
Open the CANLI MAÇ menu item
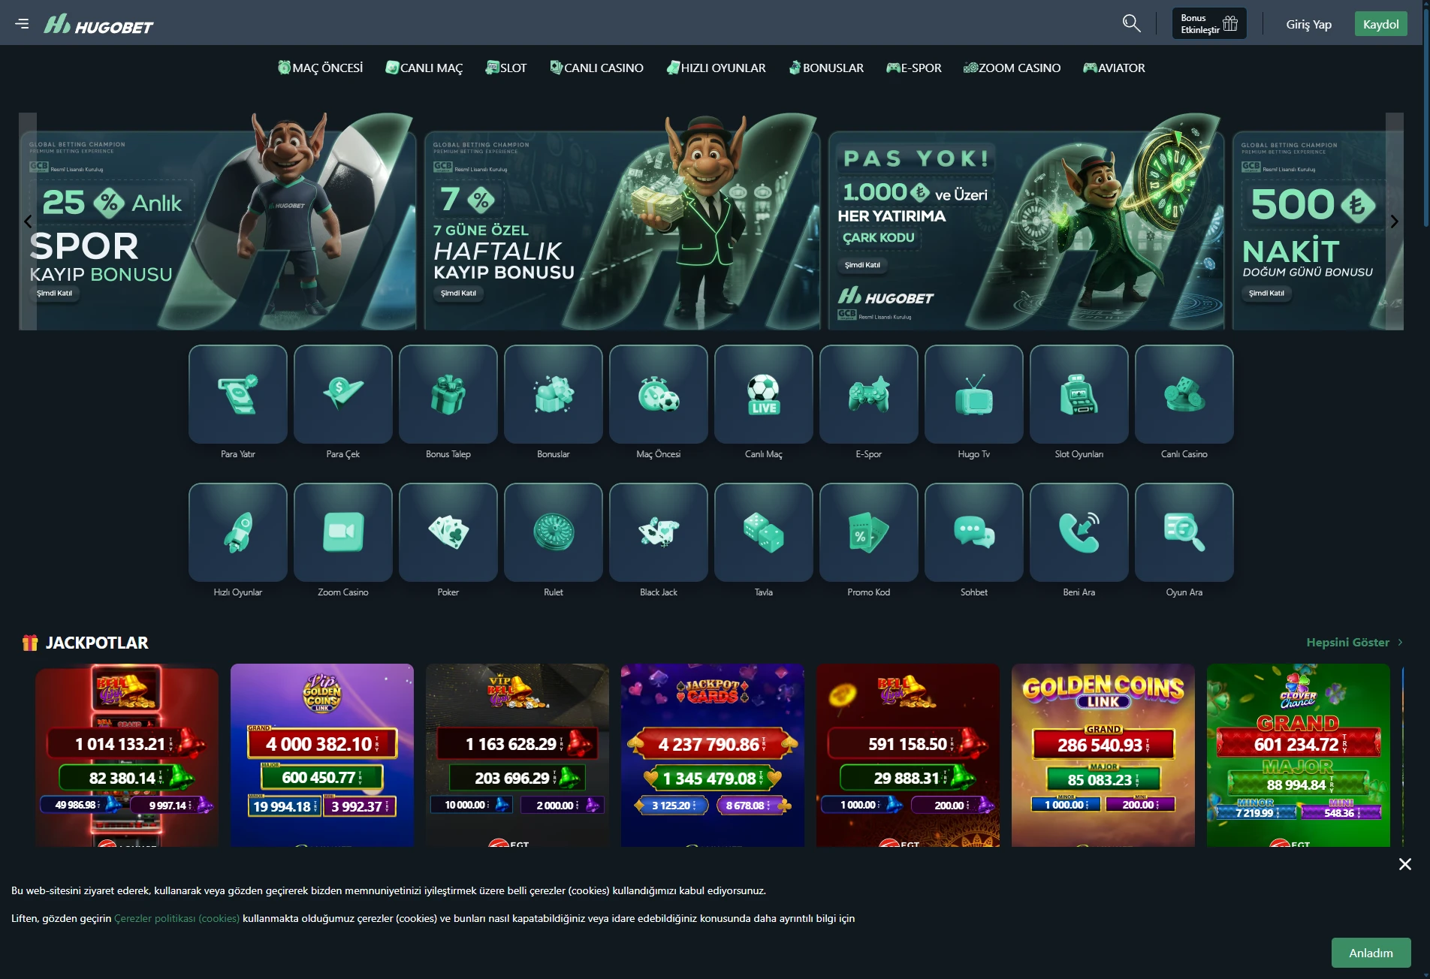click(424, 68)
